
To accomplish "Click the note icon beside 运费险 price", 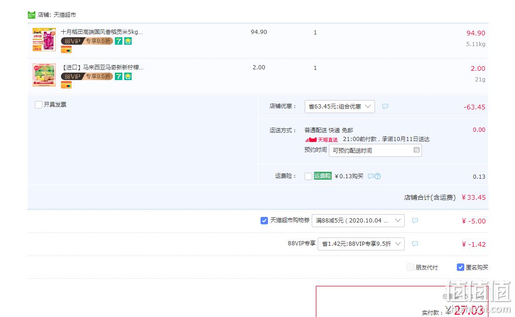I will click(x=370, y=176).
